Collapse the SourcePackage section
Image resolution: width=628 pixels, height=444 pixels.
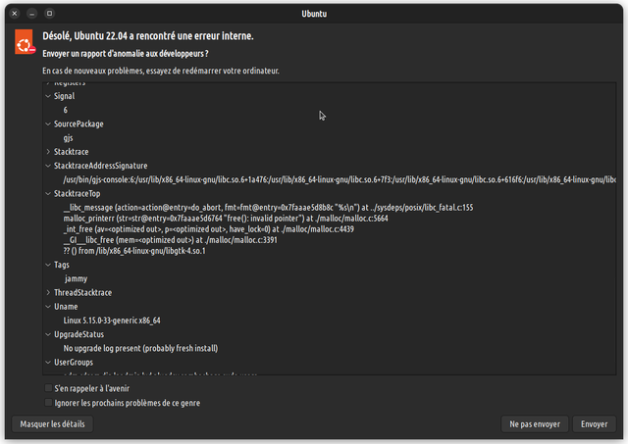[48, 124]
